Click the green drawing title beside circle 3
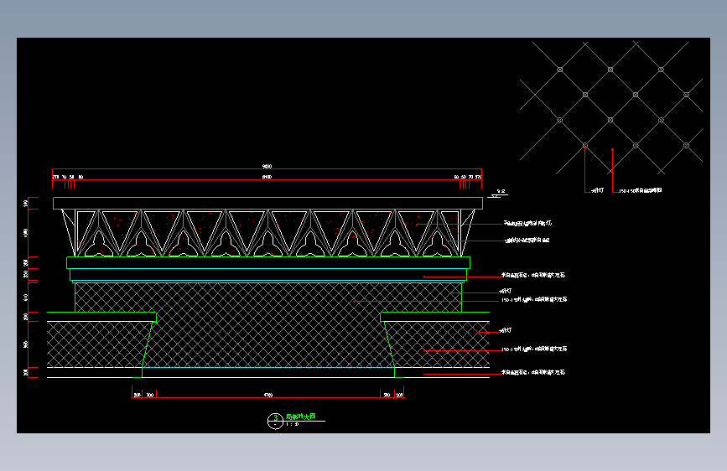The height and width of the screenshot is (471, 727). coord(300,417)
